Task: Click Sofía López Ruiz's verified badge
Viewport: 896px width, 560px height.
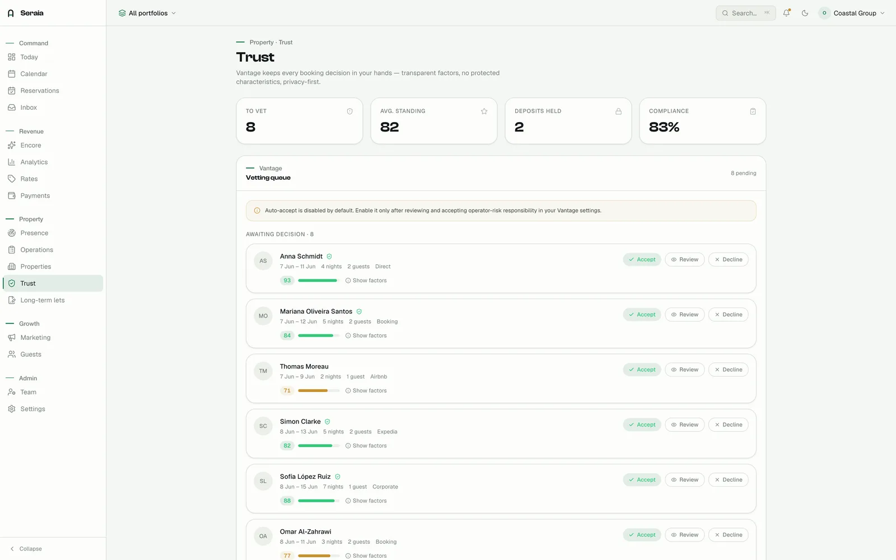Action: click(x=338, y=477)
